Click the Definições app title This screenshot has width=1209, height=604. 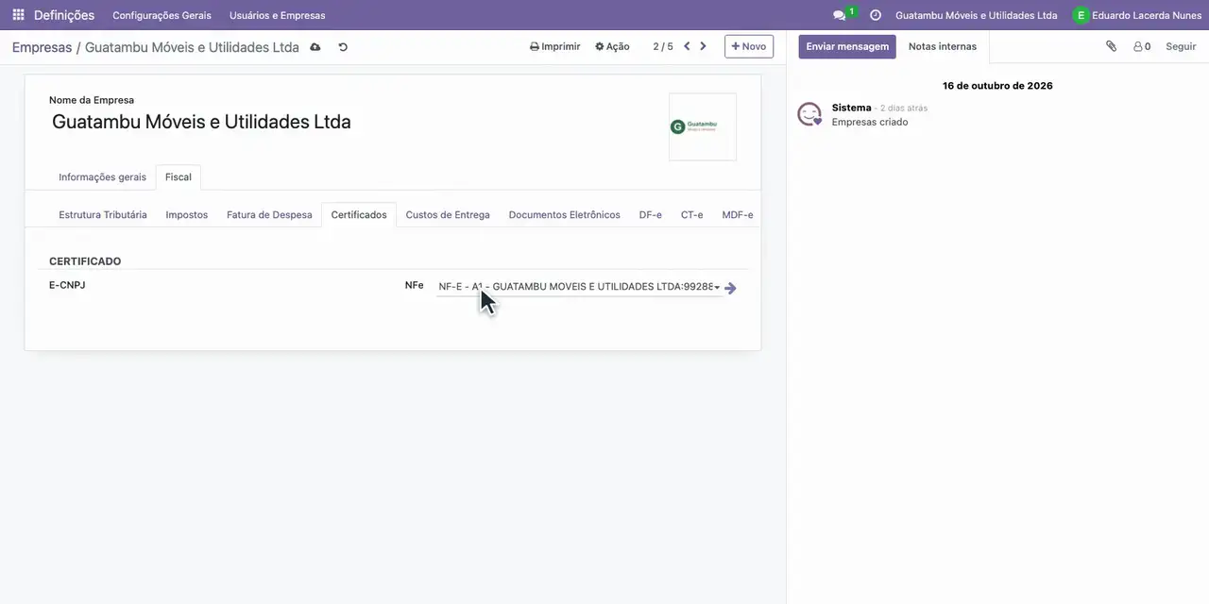click(64, 15)
